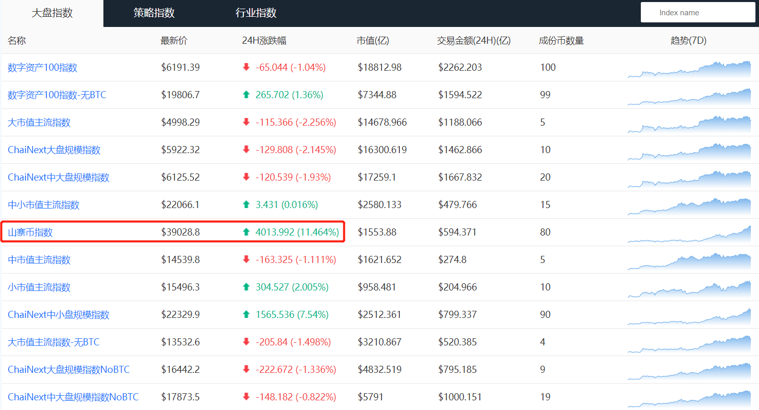
Task: Open the 行业指数 tab
Action: pyautogui.click(x=256, y=13)
